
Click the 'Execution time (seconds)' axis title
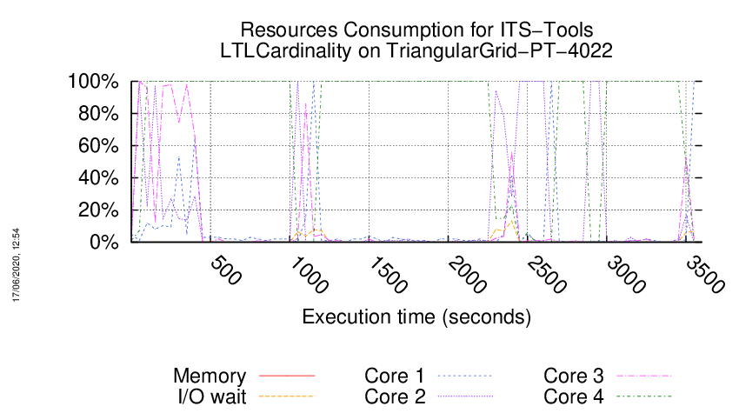[416, 316]
